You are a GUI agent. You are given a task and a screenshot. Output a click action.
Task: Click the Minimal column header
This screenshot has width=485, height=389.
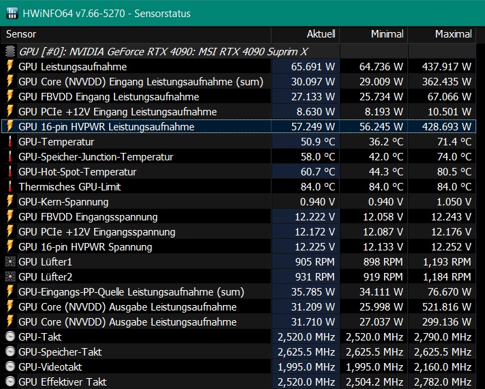pyautogui.click(x=374, y=34)
